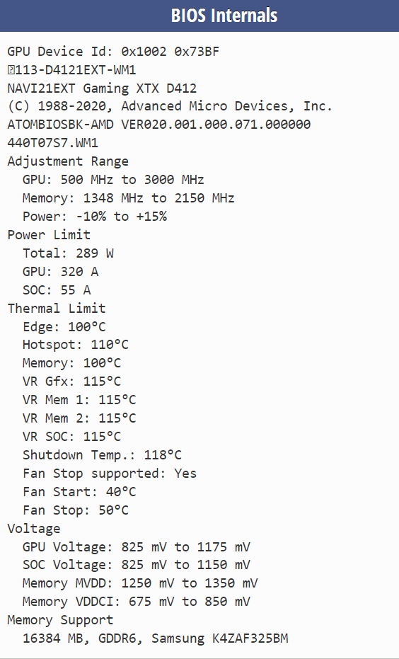Click the BIOS Internals header
The height and width of the screenshot is (659, 399).
coord(224,16)
